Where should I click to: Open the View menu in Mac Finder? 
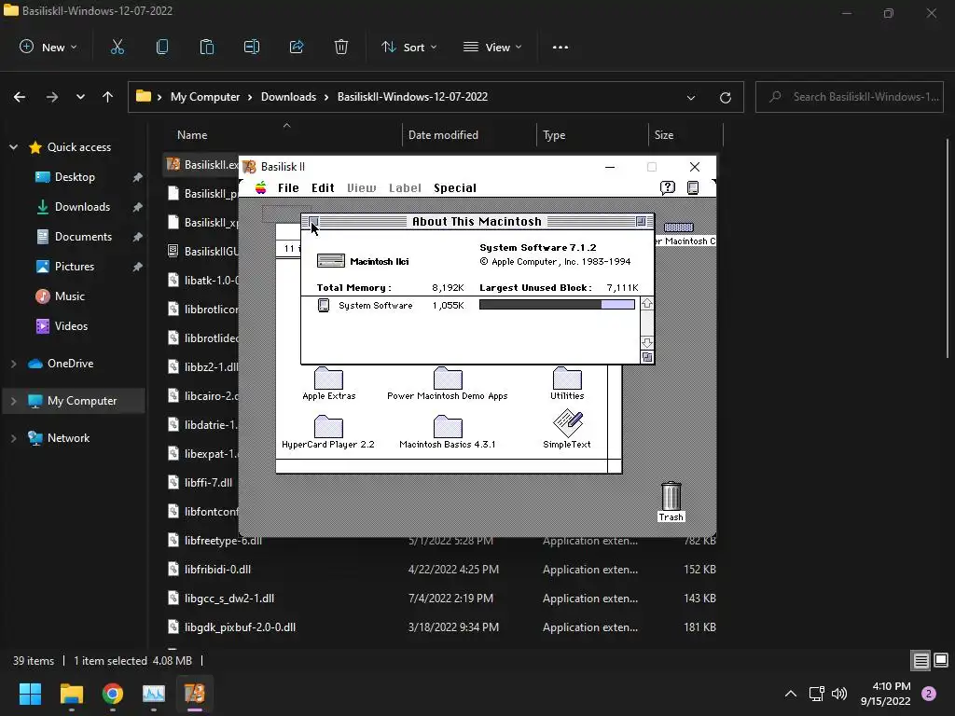click(361, 188)
